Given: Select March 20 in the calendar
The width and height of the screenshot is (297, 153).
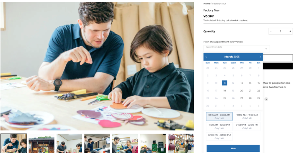Looking at the screenshot, I should pyautogui.click(x=241, y=91).
